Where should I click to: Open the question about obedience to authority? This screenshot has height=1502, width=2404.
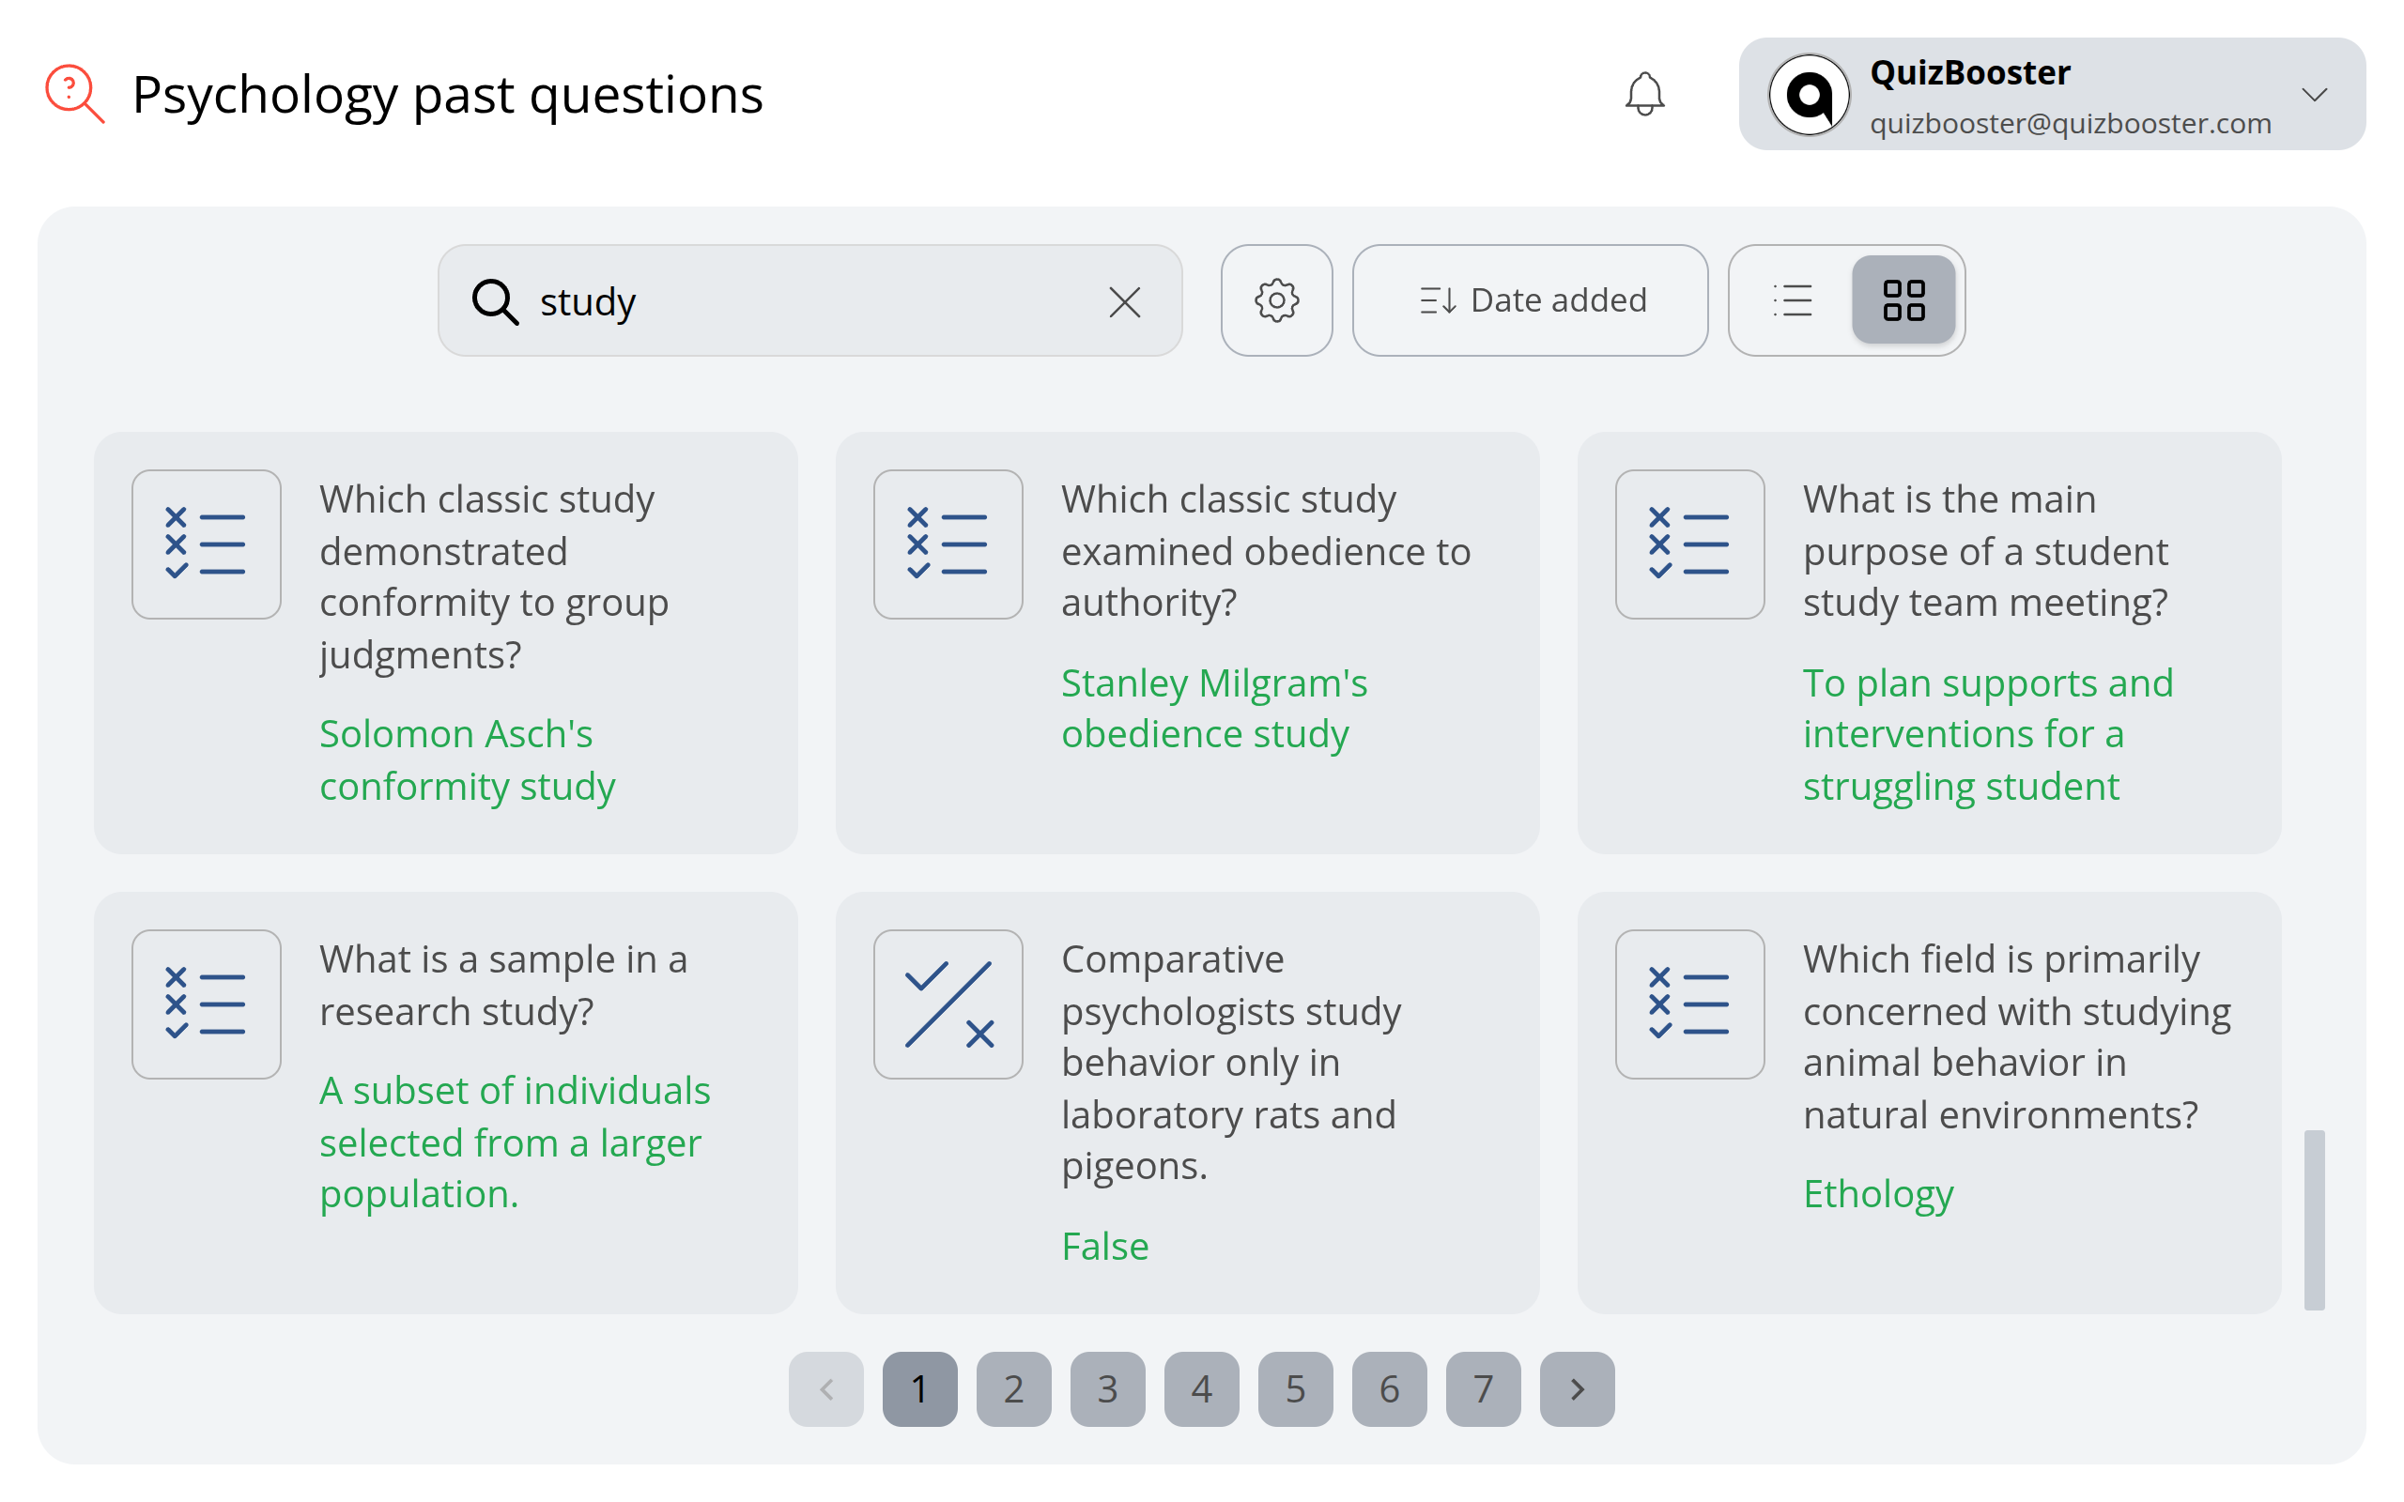tap(1266, 551)
